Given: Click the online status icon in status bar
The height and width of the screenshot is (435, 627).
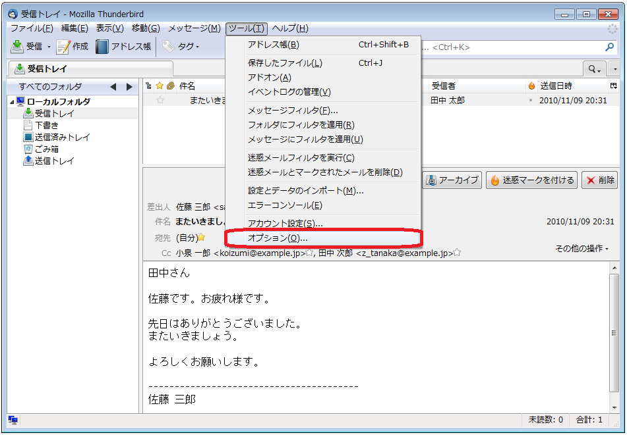Looking at the screenshot, I should [13, 420].
